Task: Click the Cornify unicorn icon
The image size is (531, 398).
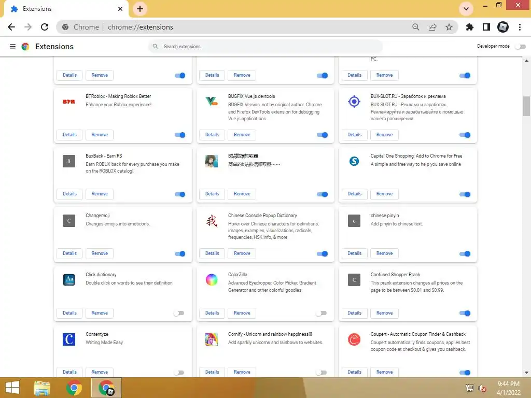Action: tap(212, 339)
